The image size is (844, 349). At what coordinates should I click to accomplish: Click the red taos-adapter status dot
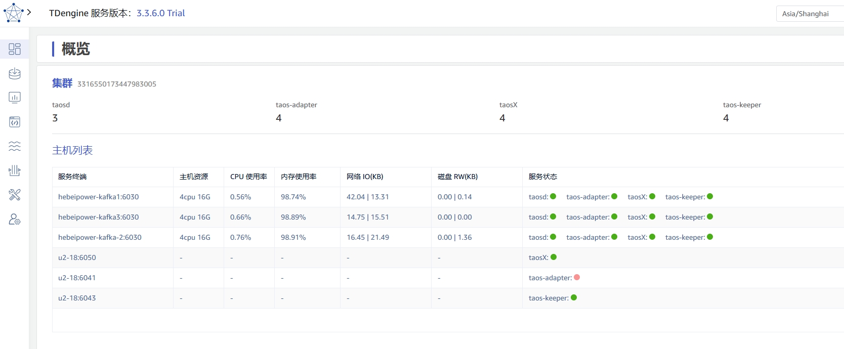coord(577,277)
